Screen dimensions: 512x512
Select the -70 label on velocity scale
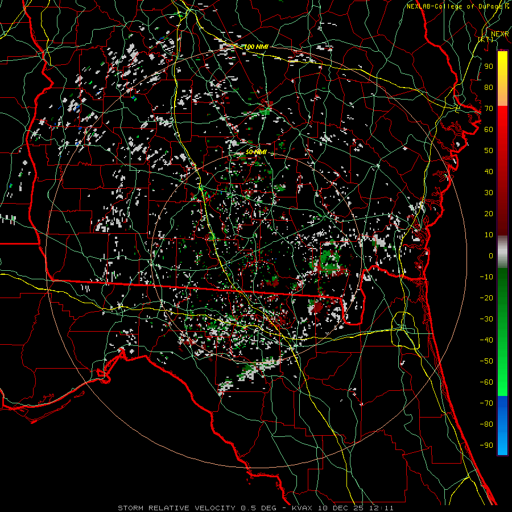click(x=486, y=403)
